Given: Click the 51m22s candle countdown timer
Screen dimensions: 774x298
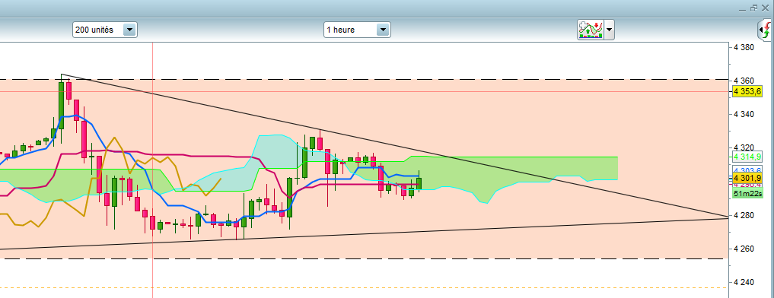Looking at the screenshot, I should coord(748,194).
